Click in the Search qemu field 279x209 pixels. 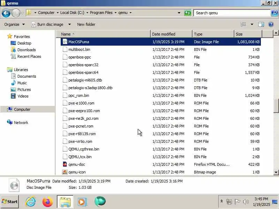(x=232, y=13)
